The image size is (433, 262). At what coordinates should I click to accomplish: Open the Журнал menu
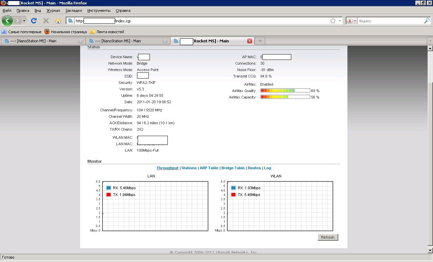coord(53,10)
